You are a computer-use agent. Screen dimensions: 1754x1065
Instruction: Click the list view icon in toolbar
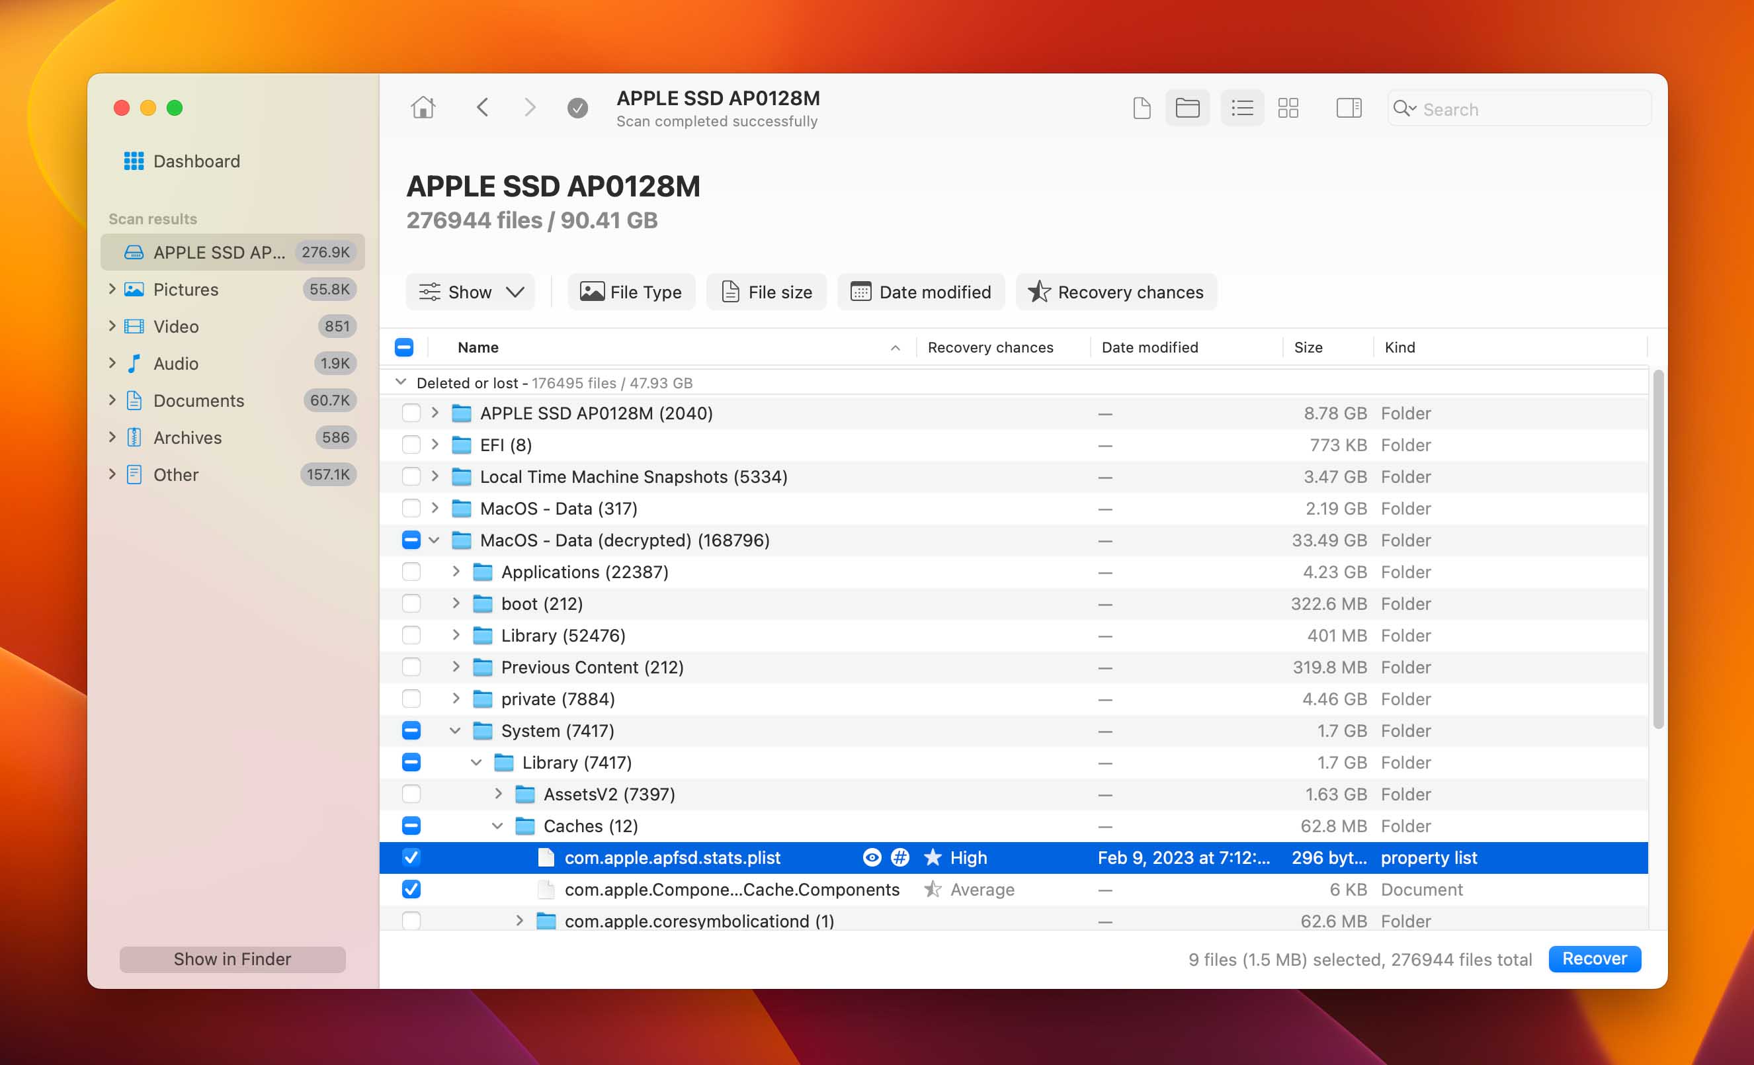pyautogui.click(x=1240, y=108)
